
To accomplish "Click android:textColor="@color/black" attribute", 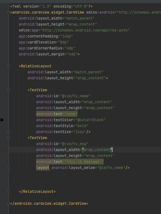I will [71, 120].
